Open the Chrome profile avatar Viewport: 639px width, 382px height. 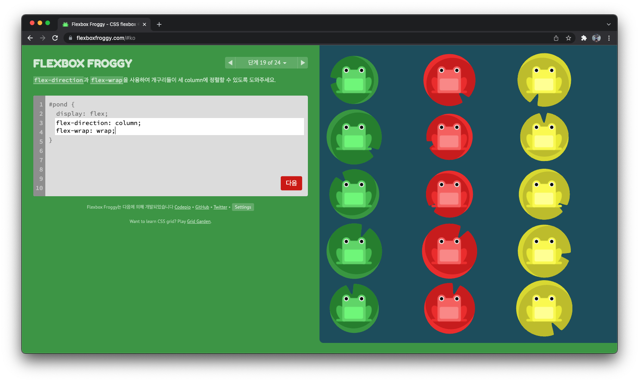(596, 38)
